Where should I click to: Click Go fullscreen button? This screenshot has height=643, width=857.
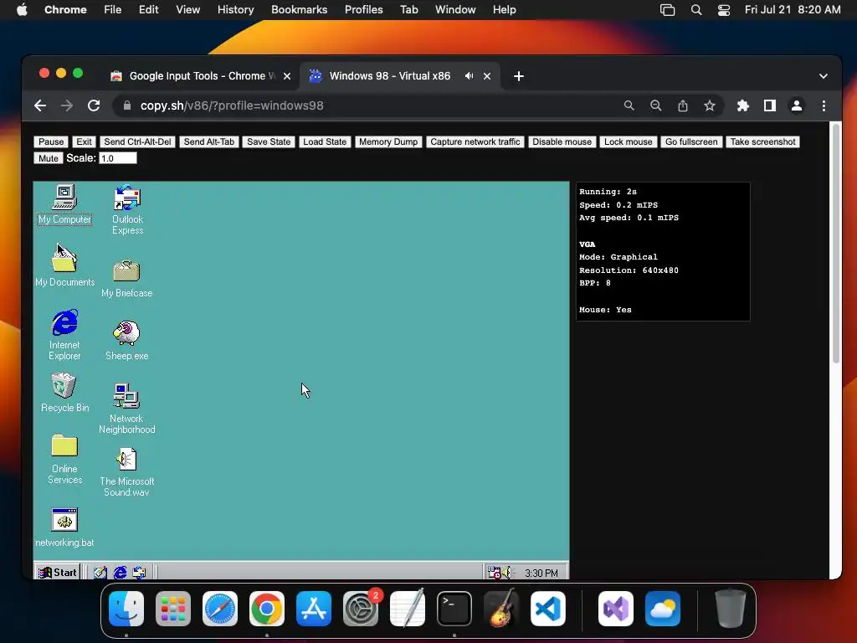pos(690,141)
